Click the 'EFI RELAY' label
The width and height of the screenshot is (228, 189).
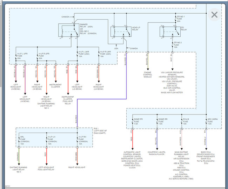click(x=184, y=29)
